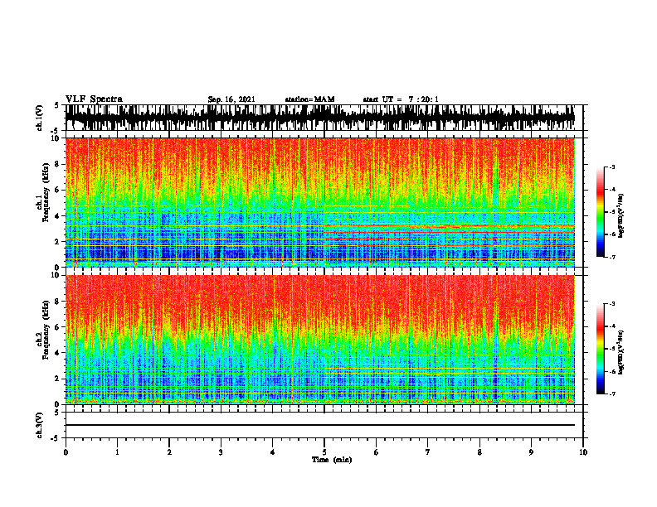Click time-axis tick label "8"

pyautogui.click(x=479, y=452)
